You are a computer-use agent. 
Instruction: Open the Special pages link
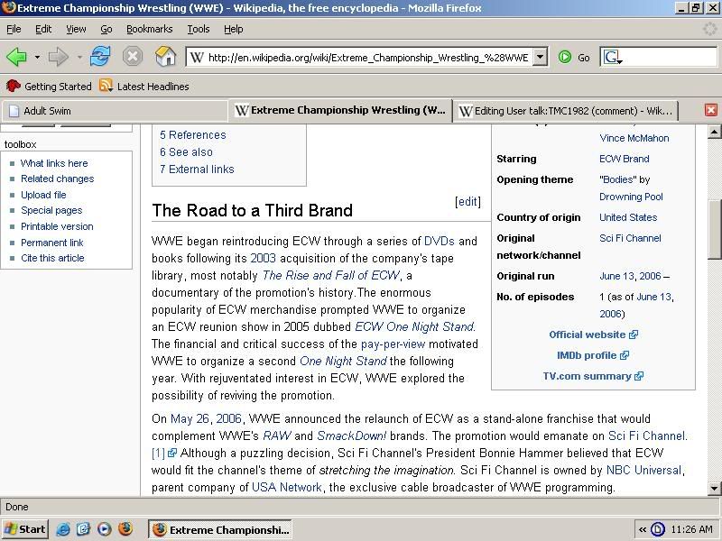(x=51, y=210)
